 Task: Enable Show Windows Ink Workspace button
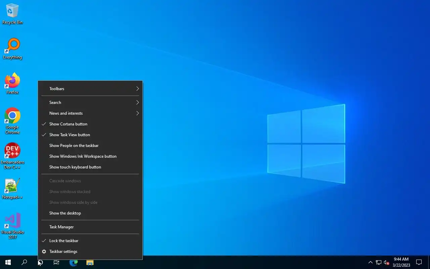(x=90, y=156)
